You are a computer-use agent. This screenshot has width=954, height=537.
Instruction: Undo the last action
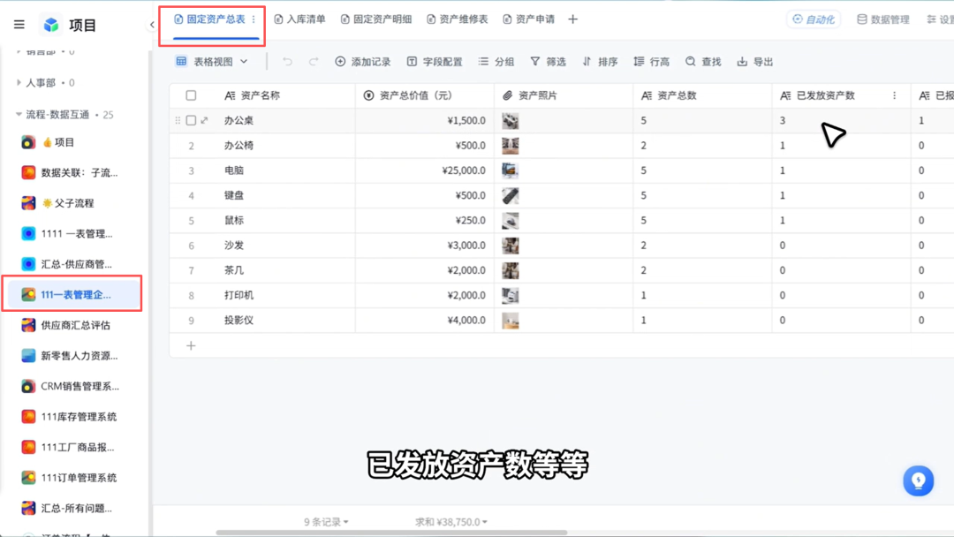(287, 62)
